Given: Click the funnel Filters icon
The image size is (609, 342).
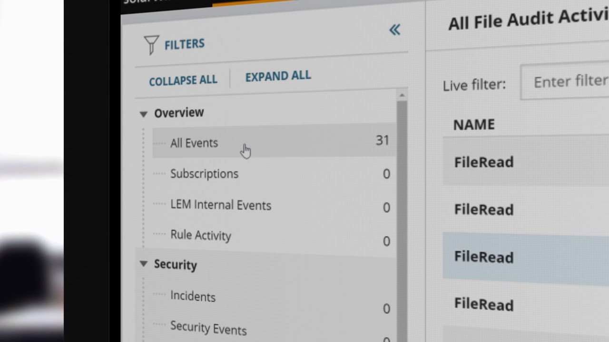Looking at the screenshot, I should coord(151,45).
